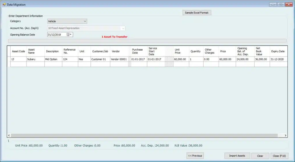Screen dimensions: 295x162
Task: Click the Clear button
Action: (x=260, y=156)
